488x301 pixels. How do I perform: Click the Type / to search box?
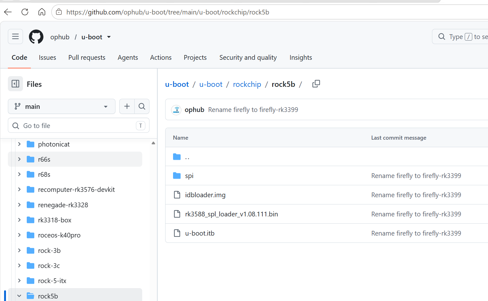point(460,36)
